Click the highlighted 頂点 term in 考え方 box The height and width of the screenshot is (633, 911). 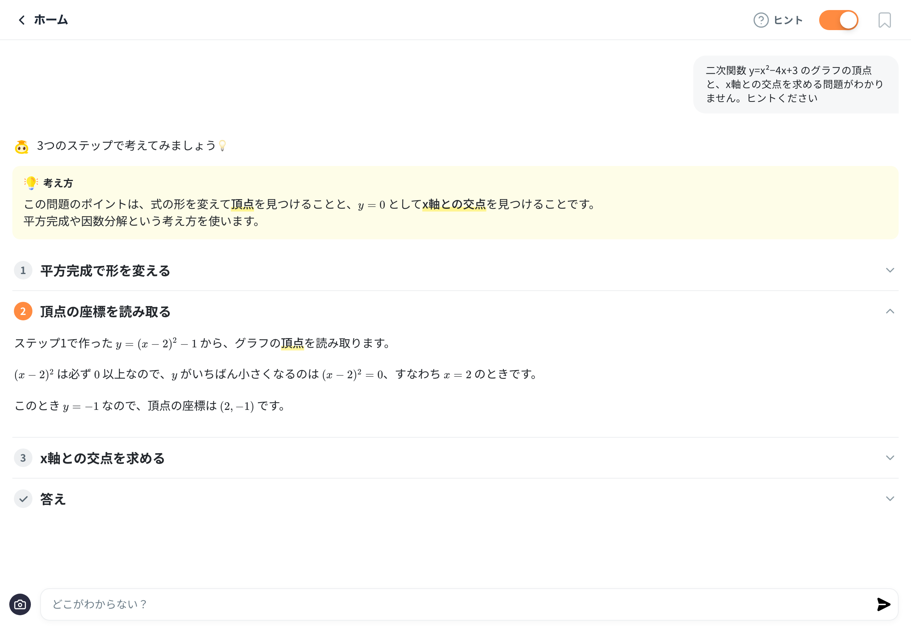tap(242, 204)
